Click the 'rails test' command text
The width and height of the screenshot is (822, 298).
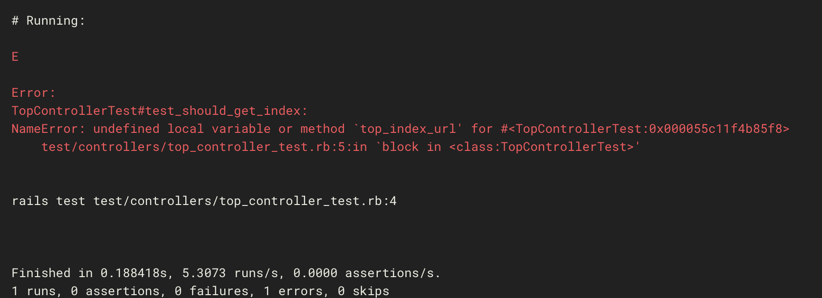point(48,201)
